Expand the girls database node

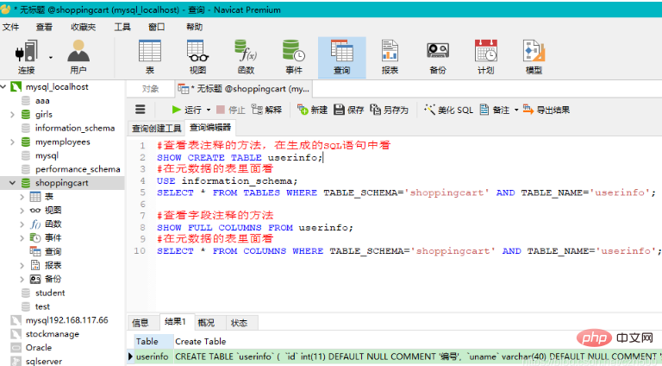click(12, 115)
